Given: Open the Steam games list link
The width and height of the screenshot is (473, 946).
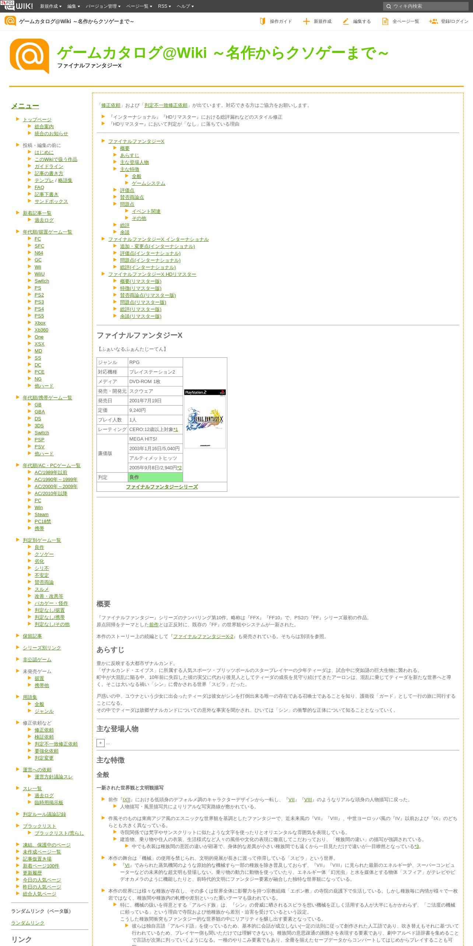Looking at the screenshot, I should (42, 515).
